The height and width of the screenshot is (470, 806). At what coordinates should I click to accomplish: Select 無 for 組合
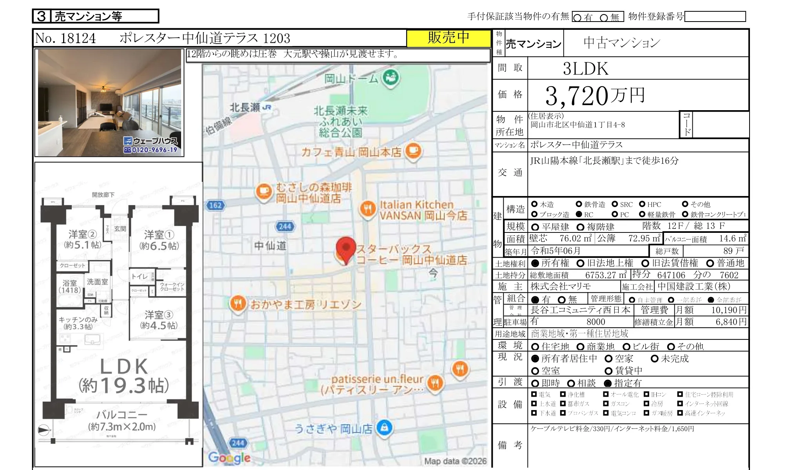562,300
